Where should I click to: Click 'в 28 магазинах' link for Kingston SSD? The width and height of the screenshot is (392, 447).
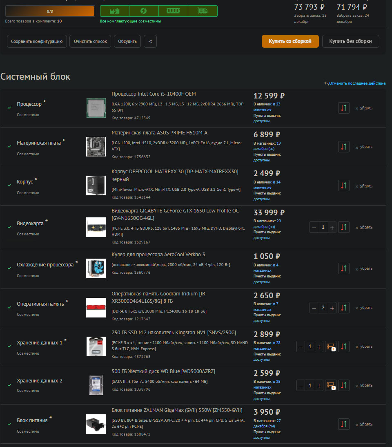[267, 346]
